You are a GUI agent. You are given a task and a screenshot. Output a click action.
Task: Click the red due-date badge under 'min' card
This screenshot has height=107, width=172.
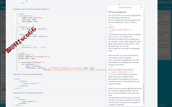tap(4, 42)
